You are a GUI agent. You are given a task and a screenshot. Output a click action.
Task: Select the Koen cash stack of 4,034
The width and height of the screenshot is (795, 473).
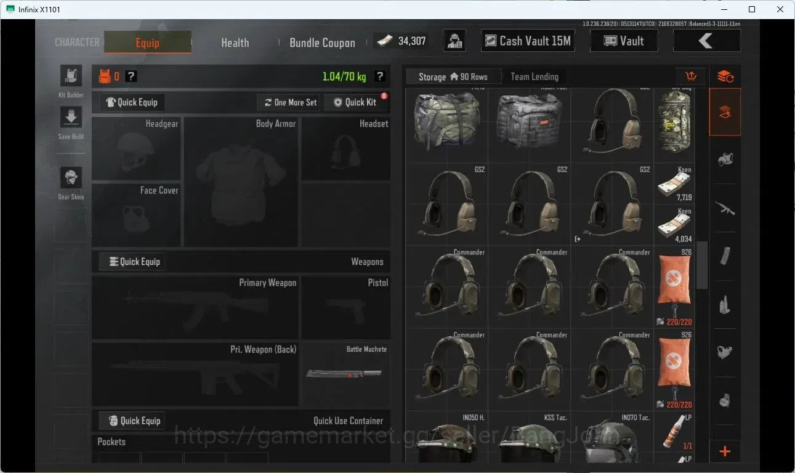[674, 225]
